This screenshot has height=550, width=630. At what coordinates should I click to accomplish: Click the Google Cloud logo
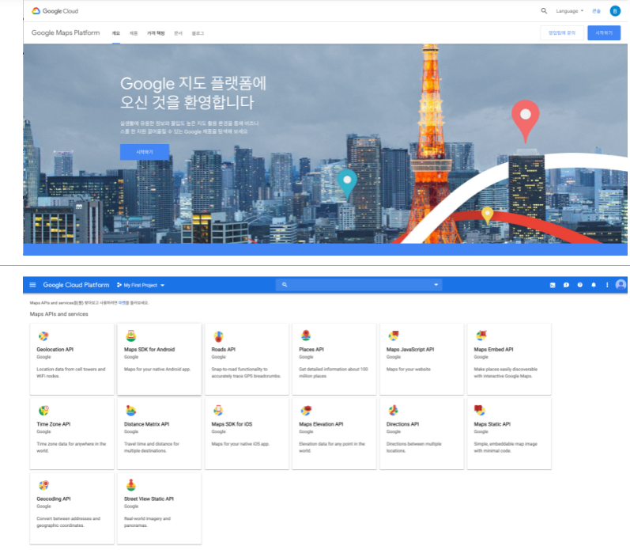55,11
